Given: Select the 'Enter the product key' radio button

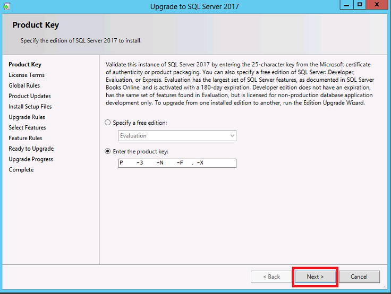Looking at the screenshot, I should (x=107, y=151).
